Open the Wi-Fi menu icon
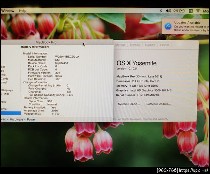Screen dimensions: 210x174 (x=198, y=11)
